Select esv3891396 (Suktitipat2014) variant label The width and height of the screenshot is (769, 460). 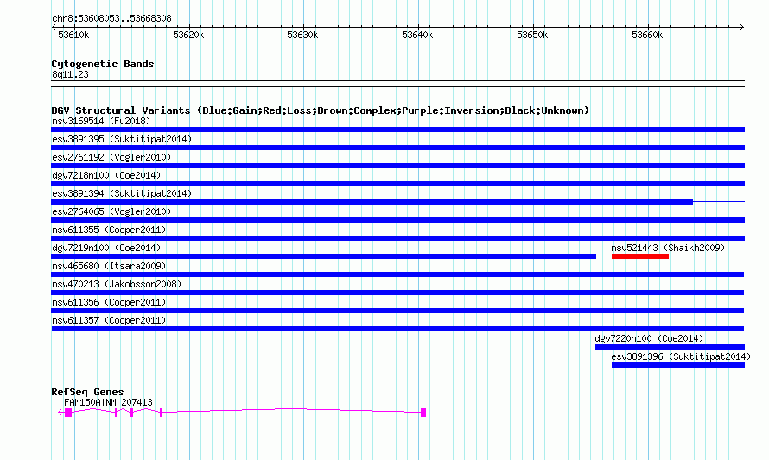click(680, 356)
